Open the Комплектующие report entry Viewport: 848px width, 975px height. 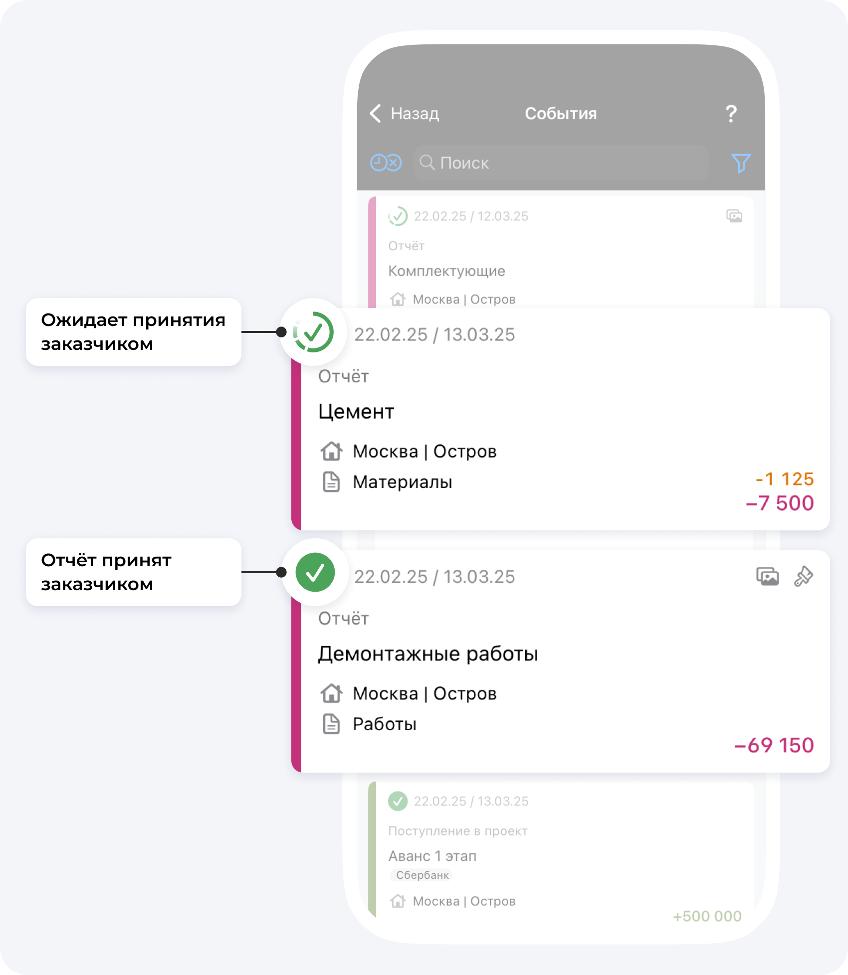(446, 271)
